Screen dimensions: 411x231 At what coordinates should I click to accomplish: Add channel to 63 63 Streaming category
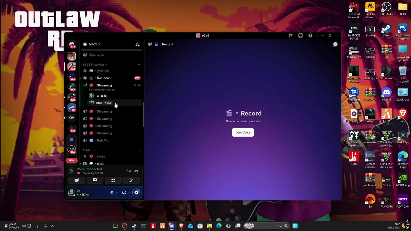[x=139, y=64]
